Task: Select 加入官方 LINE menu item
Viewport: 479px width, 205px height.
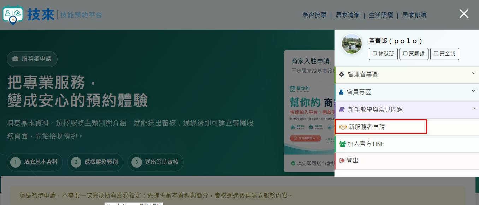Action: (407, 144)
